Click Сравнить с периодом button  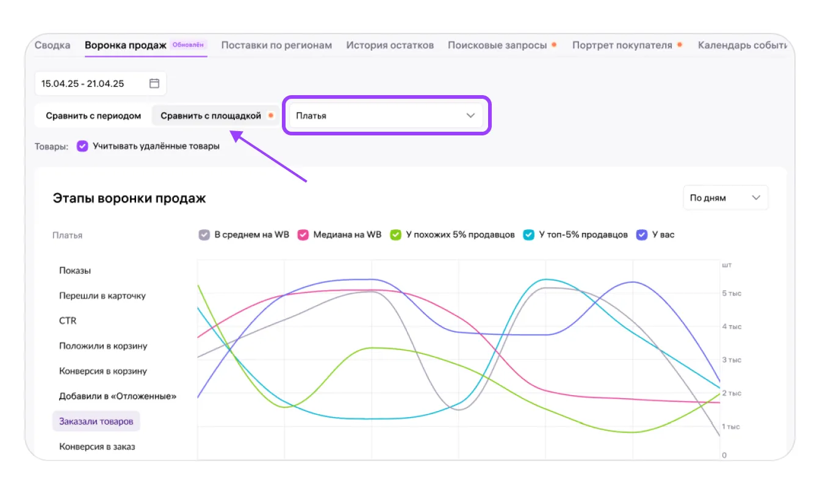point(93,116)
